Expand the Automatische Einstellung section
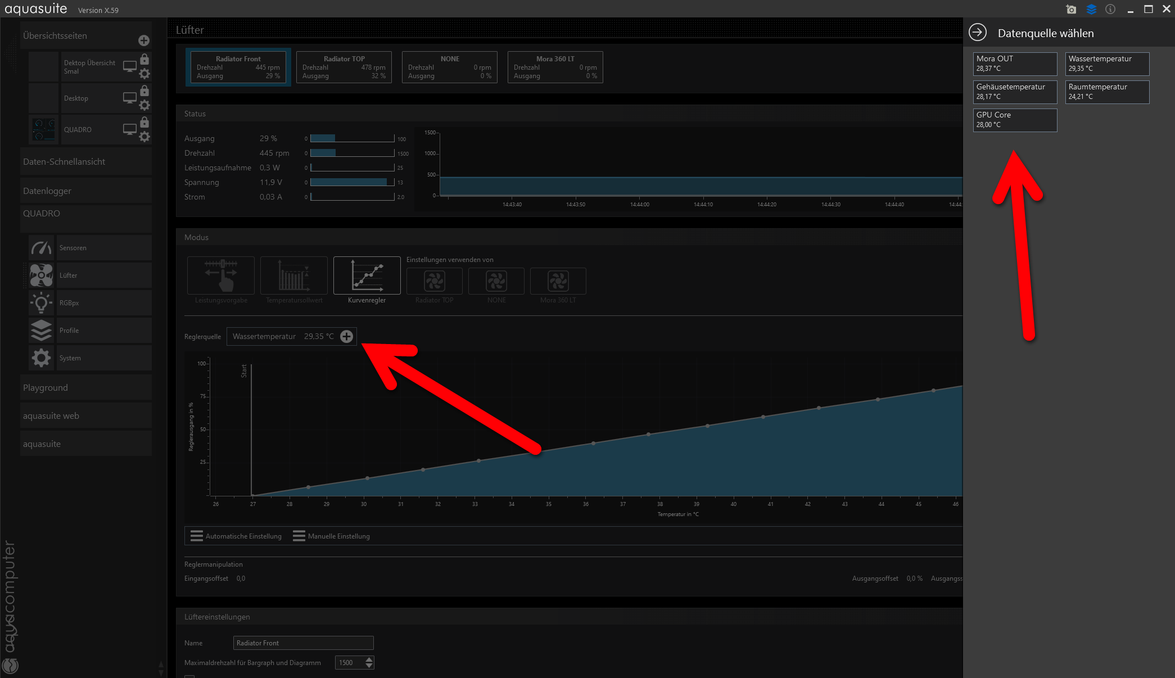 (x=236, y=536)
